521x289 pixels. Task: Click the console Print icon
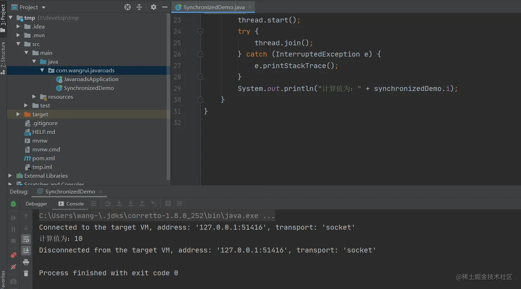(26, 262)
